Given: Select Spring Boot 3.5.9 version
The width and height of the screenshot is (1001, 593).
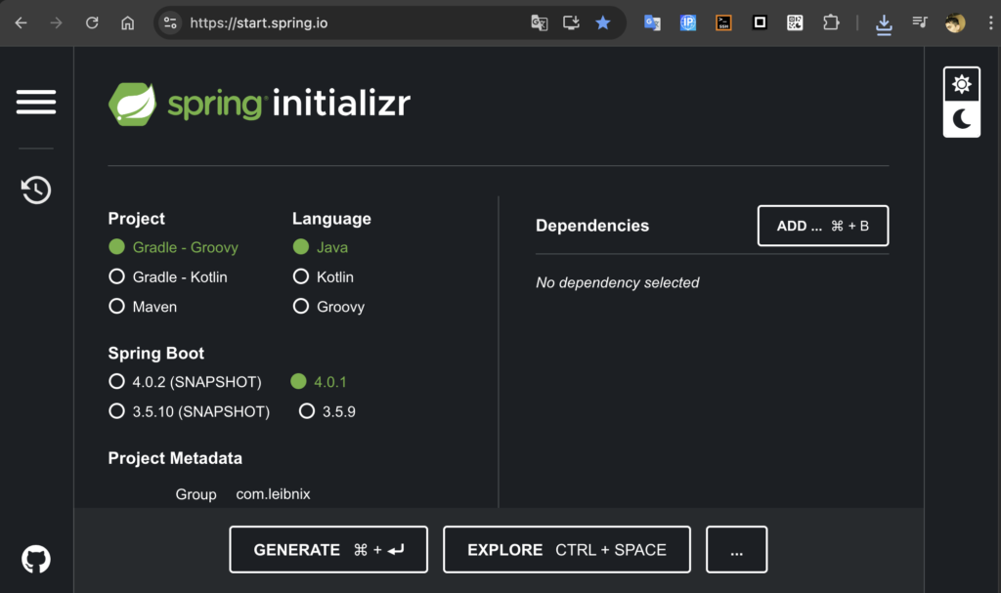Looking at the screenshot, I should [307, 411].
